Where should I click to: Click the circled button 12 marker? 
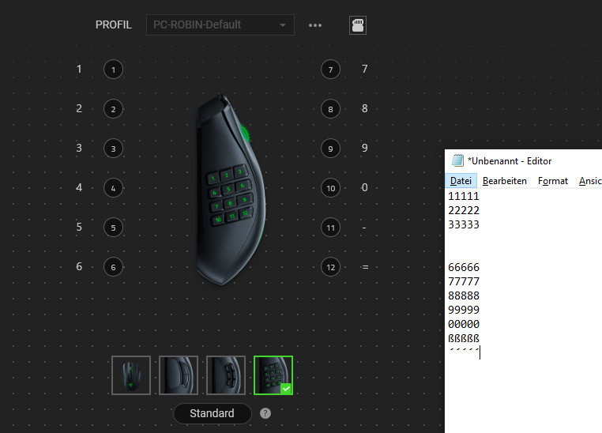pos(330,267)
